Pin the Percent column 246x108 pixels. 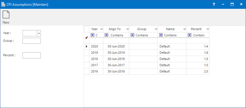pos(207,29)
